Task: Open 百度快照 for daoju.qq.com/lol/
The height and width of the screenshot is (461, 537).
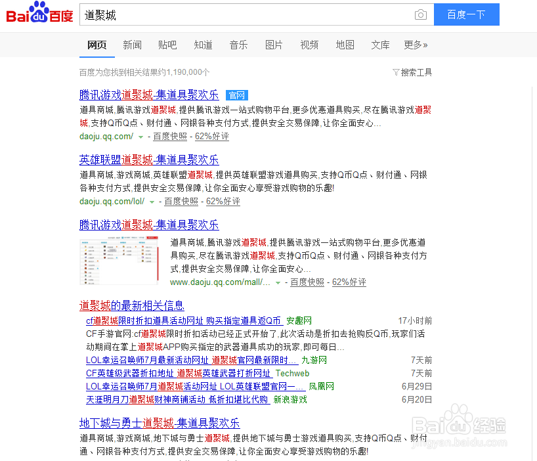Action: coord(181,202)
